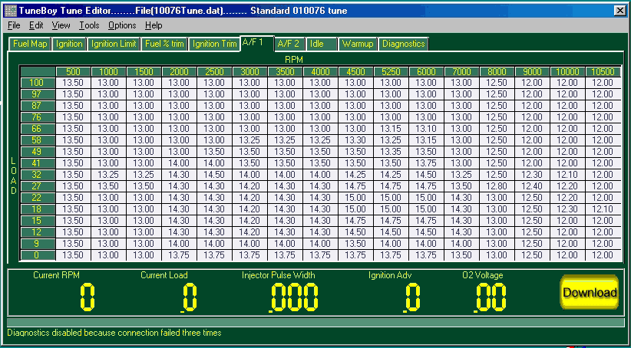Click cell 13.10 at load 66, 6000 RPM
Image resolution: width=631 pixels, height=348 pixels.
point(426,129)
